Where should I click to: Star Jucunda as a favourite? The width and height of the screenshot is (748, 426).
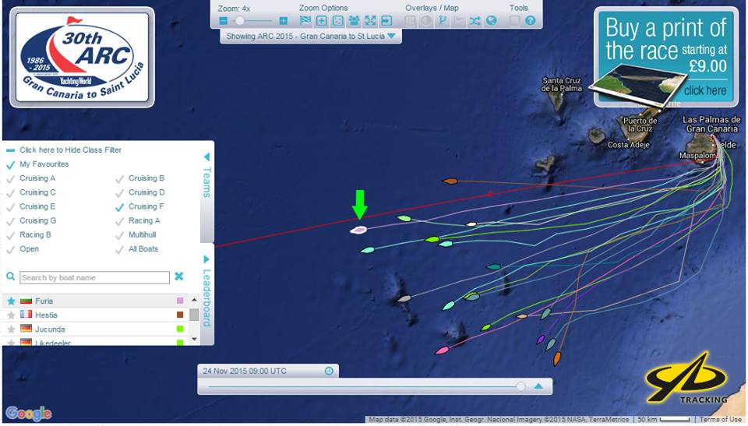pos(11,329)
